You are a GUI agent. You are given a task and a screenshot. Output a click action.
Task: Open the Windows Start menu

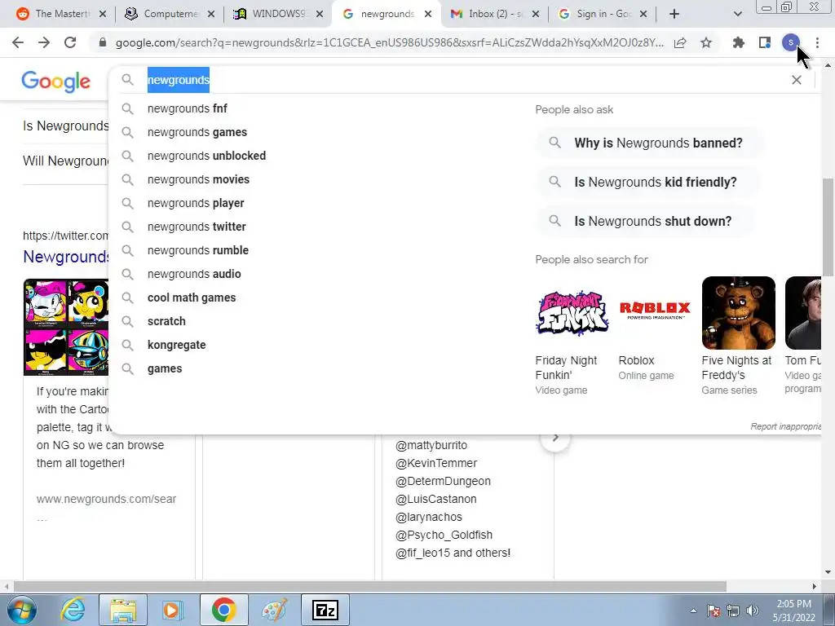22,610
